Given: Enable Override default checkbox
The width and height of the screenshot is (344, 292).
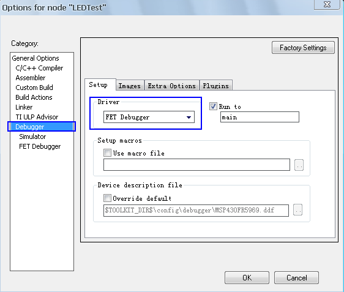Looking at the screenshot, I should click(x=107, y=198).
